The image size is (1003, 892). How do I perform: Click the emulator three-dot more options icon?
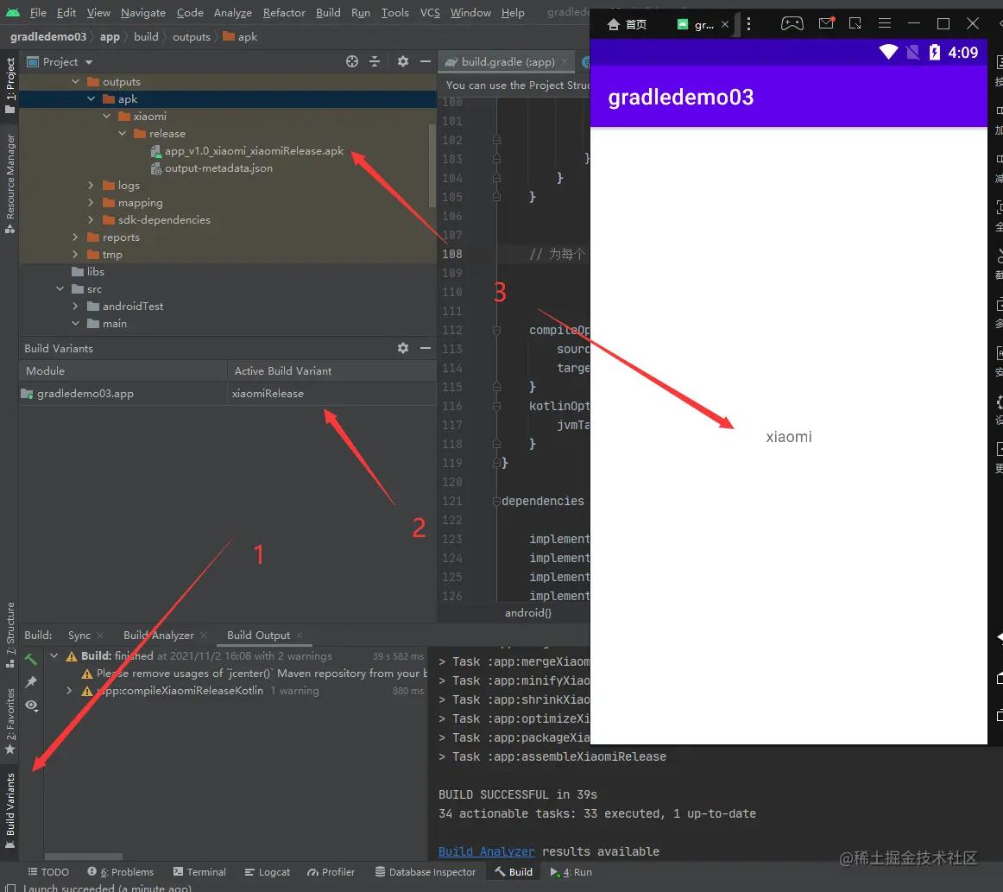pyautogui.click(x=748, y=24)
